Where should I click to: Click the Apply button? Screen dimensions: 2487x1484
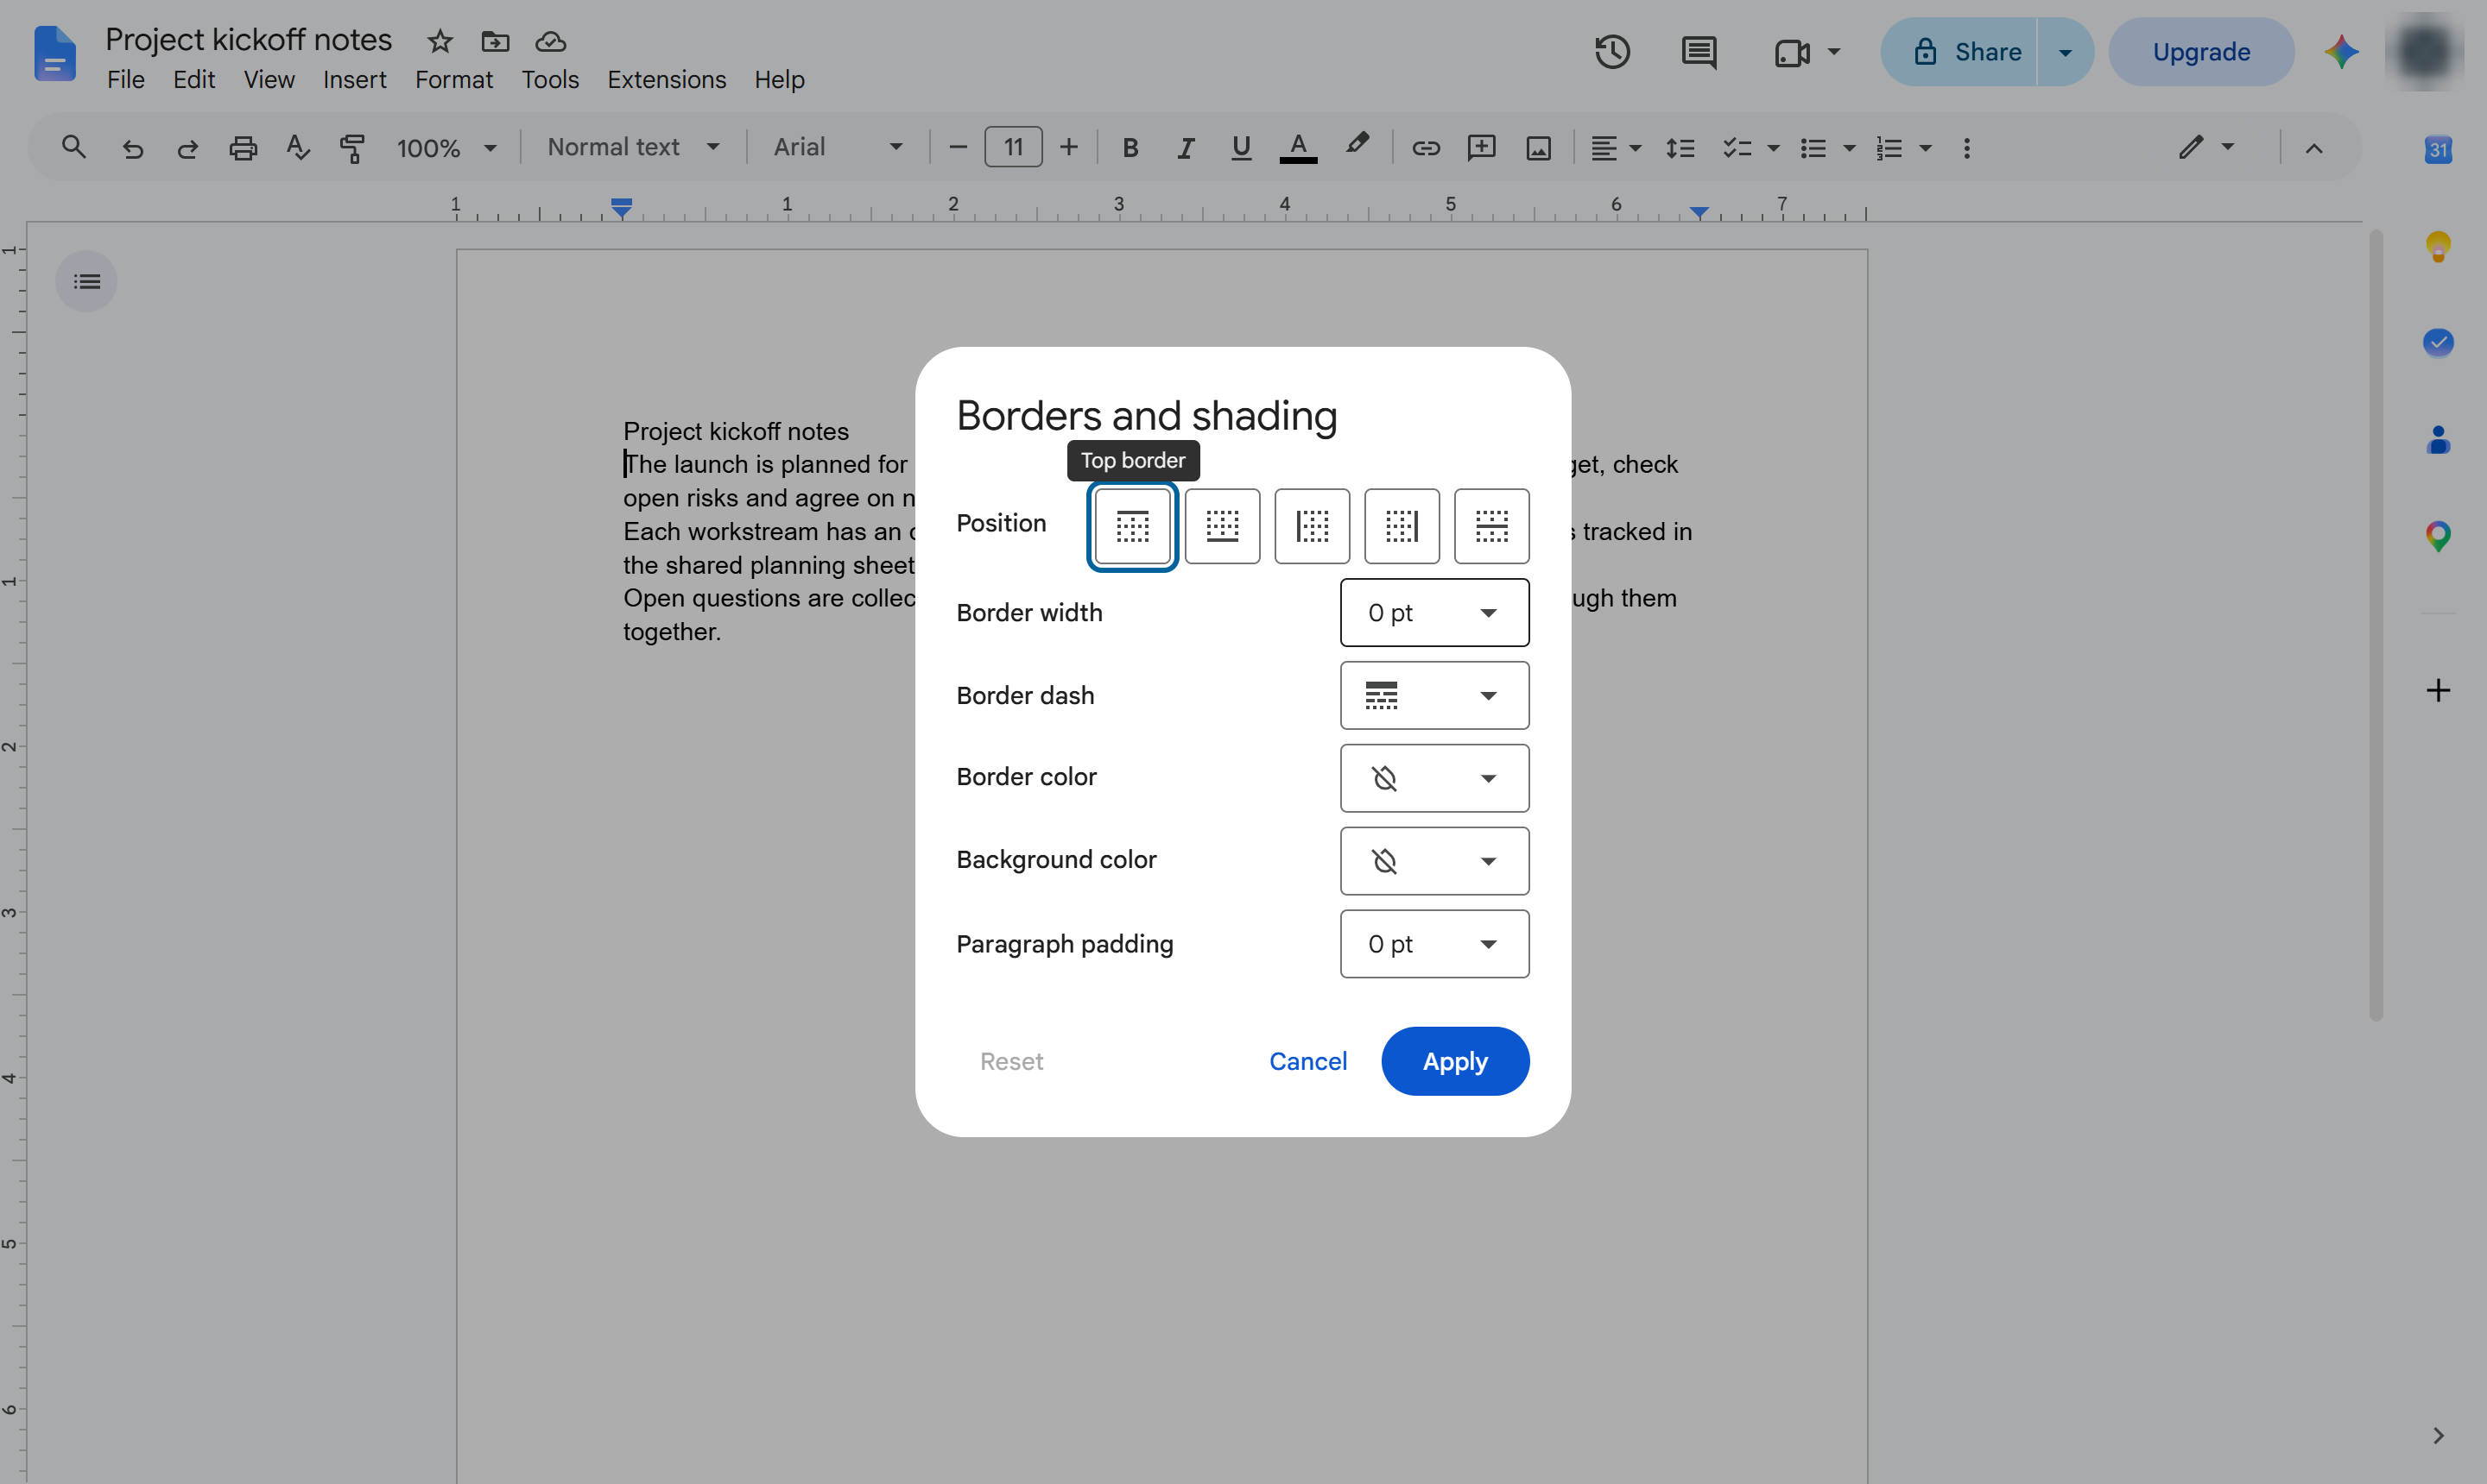1455,1061
